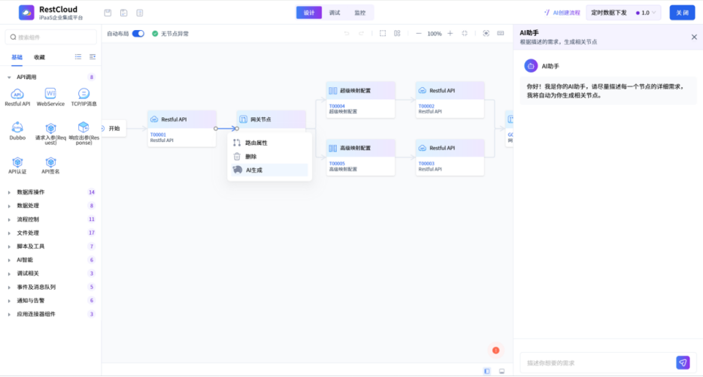The image size is (703, 377).
Task: Click the send message paper-plane icon
Action: [x=683, y=362]
